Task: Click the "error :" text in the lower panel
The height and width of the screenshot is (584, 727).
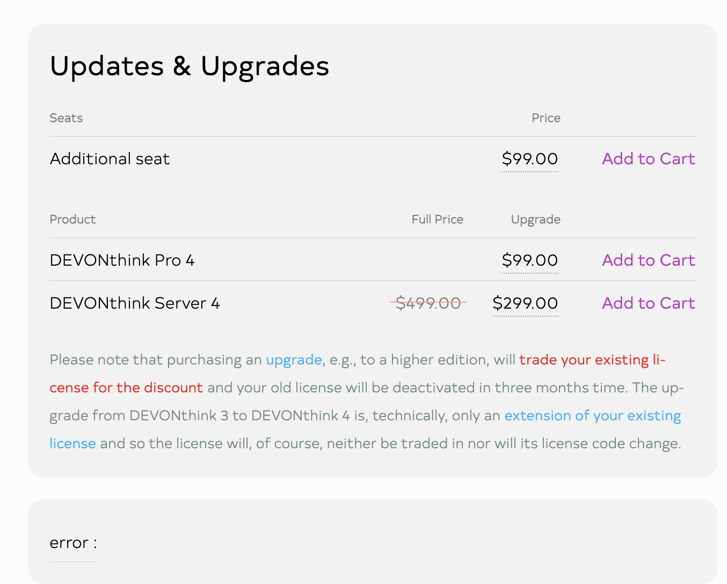Action: click(73, 543)
